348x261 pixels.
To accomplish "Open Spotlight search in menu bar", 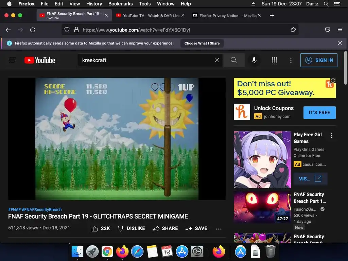I will click(x=326, y=4).
